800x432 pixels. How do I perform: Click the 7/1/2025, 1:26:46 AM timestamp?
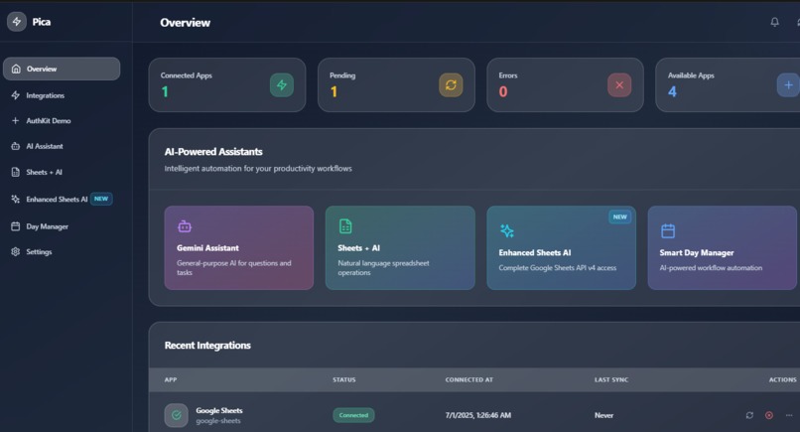478,415
